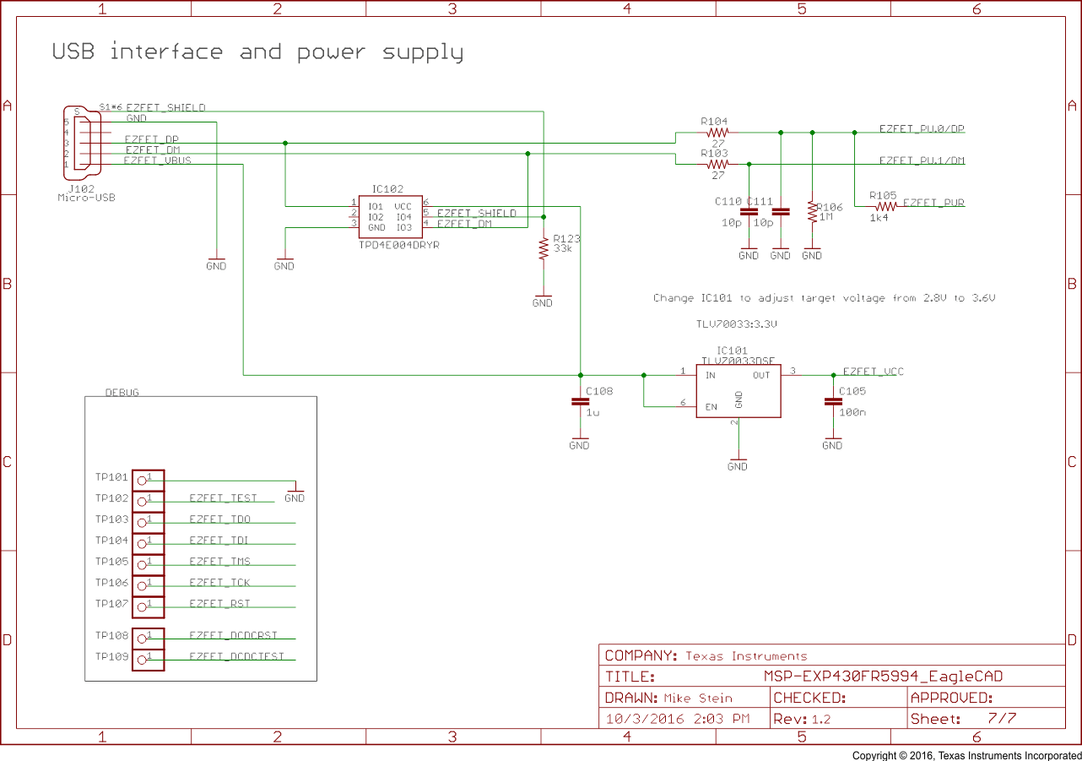Click the EZFET_VCC net label
The image size is (1082, 761).
[873, 372]
